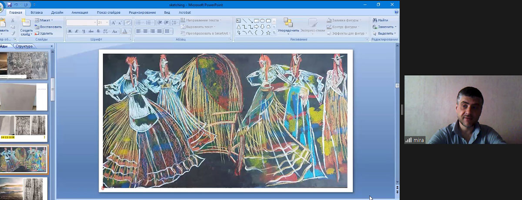522x200 pixels.
Task: Open the Customize Quick Access Toolbar arrow
Action: click(x=34, y=5)
